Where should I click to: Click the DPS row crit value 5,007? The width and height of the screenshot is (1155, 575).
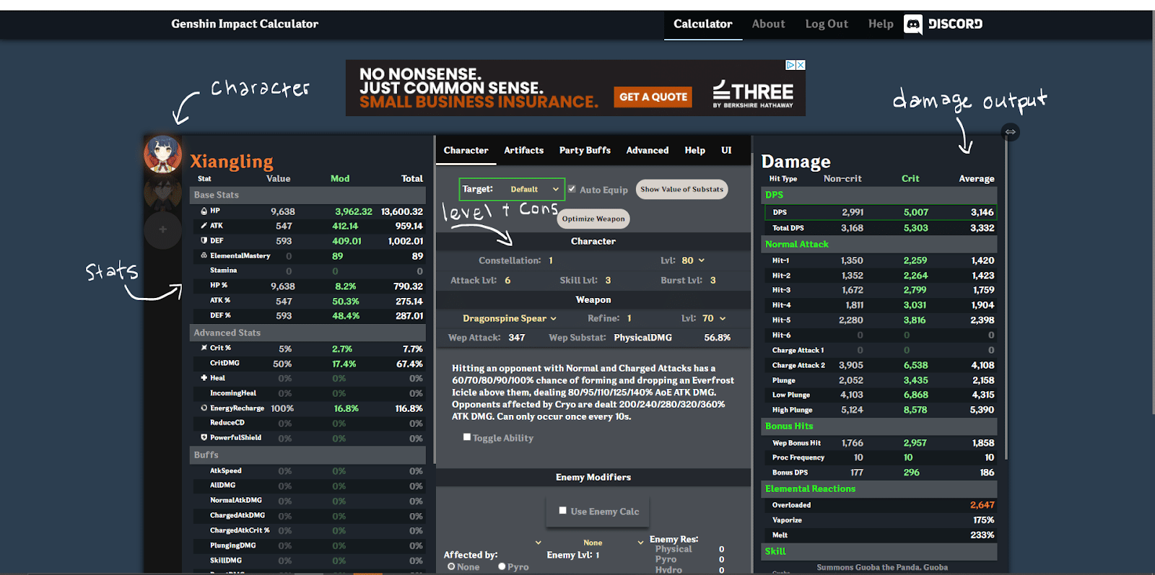click(x=915, y=212)
